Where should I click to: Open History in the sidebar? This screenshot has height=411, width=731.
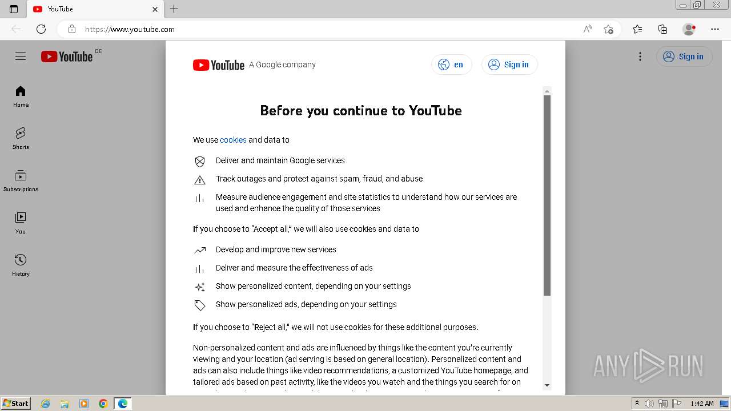(x=21, y=265)
